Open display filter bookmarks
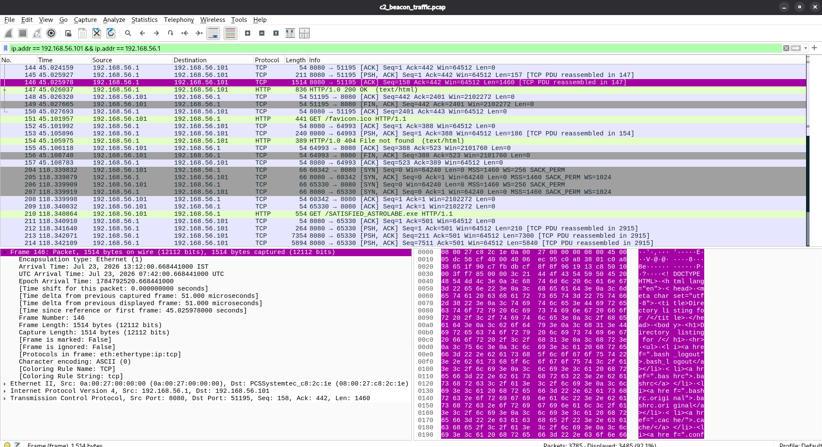Viewport: 822px width, 447px height. click(x=6, y=48)
